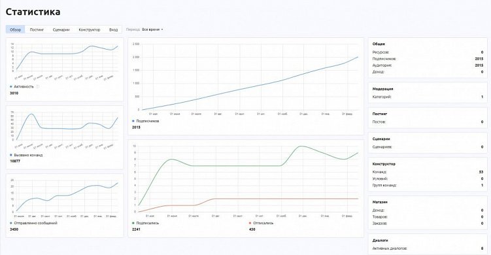Viewport: 491px width, 255px height.
Task: Click the Категорий row label
Action: (x=382, y=97)
